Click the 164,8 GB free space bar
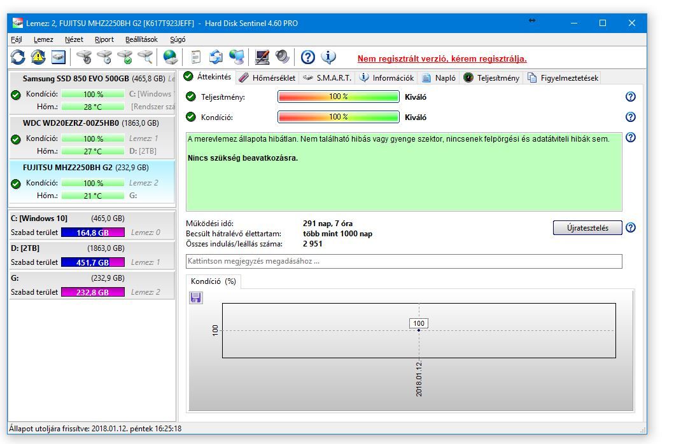 (93, 232)
